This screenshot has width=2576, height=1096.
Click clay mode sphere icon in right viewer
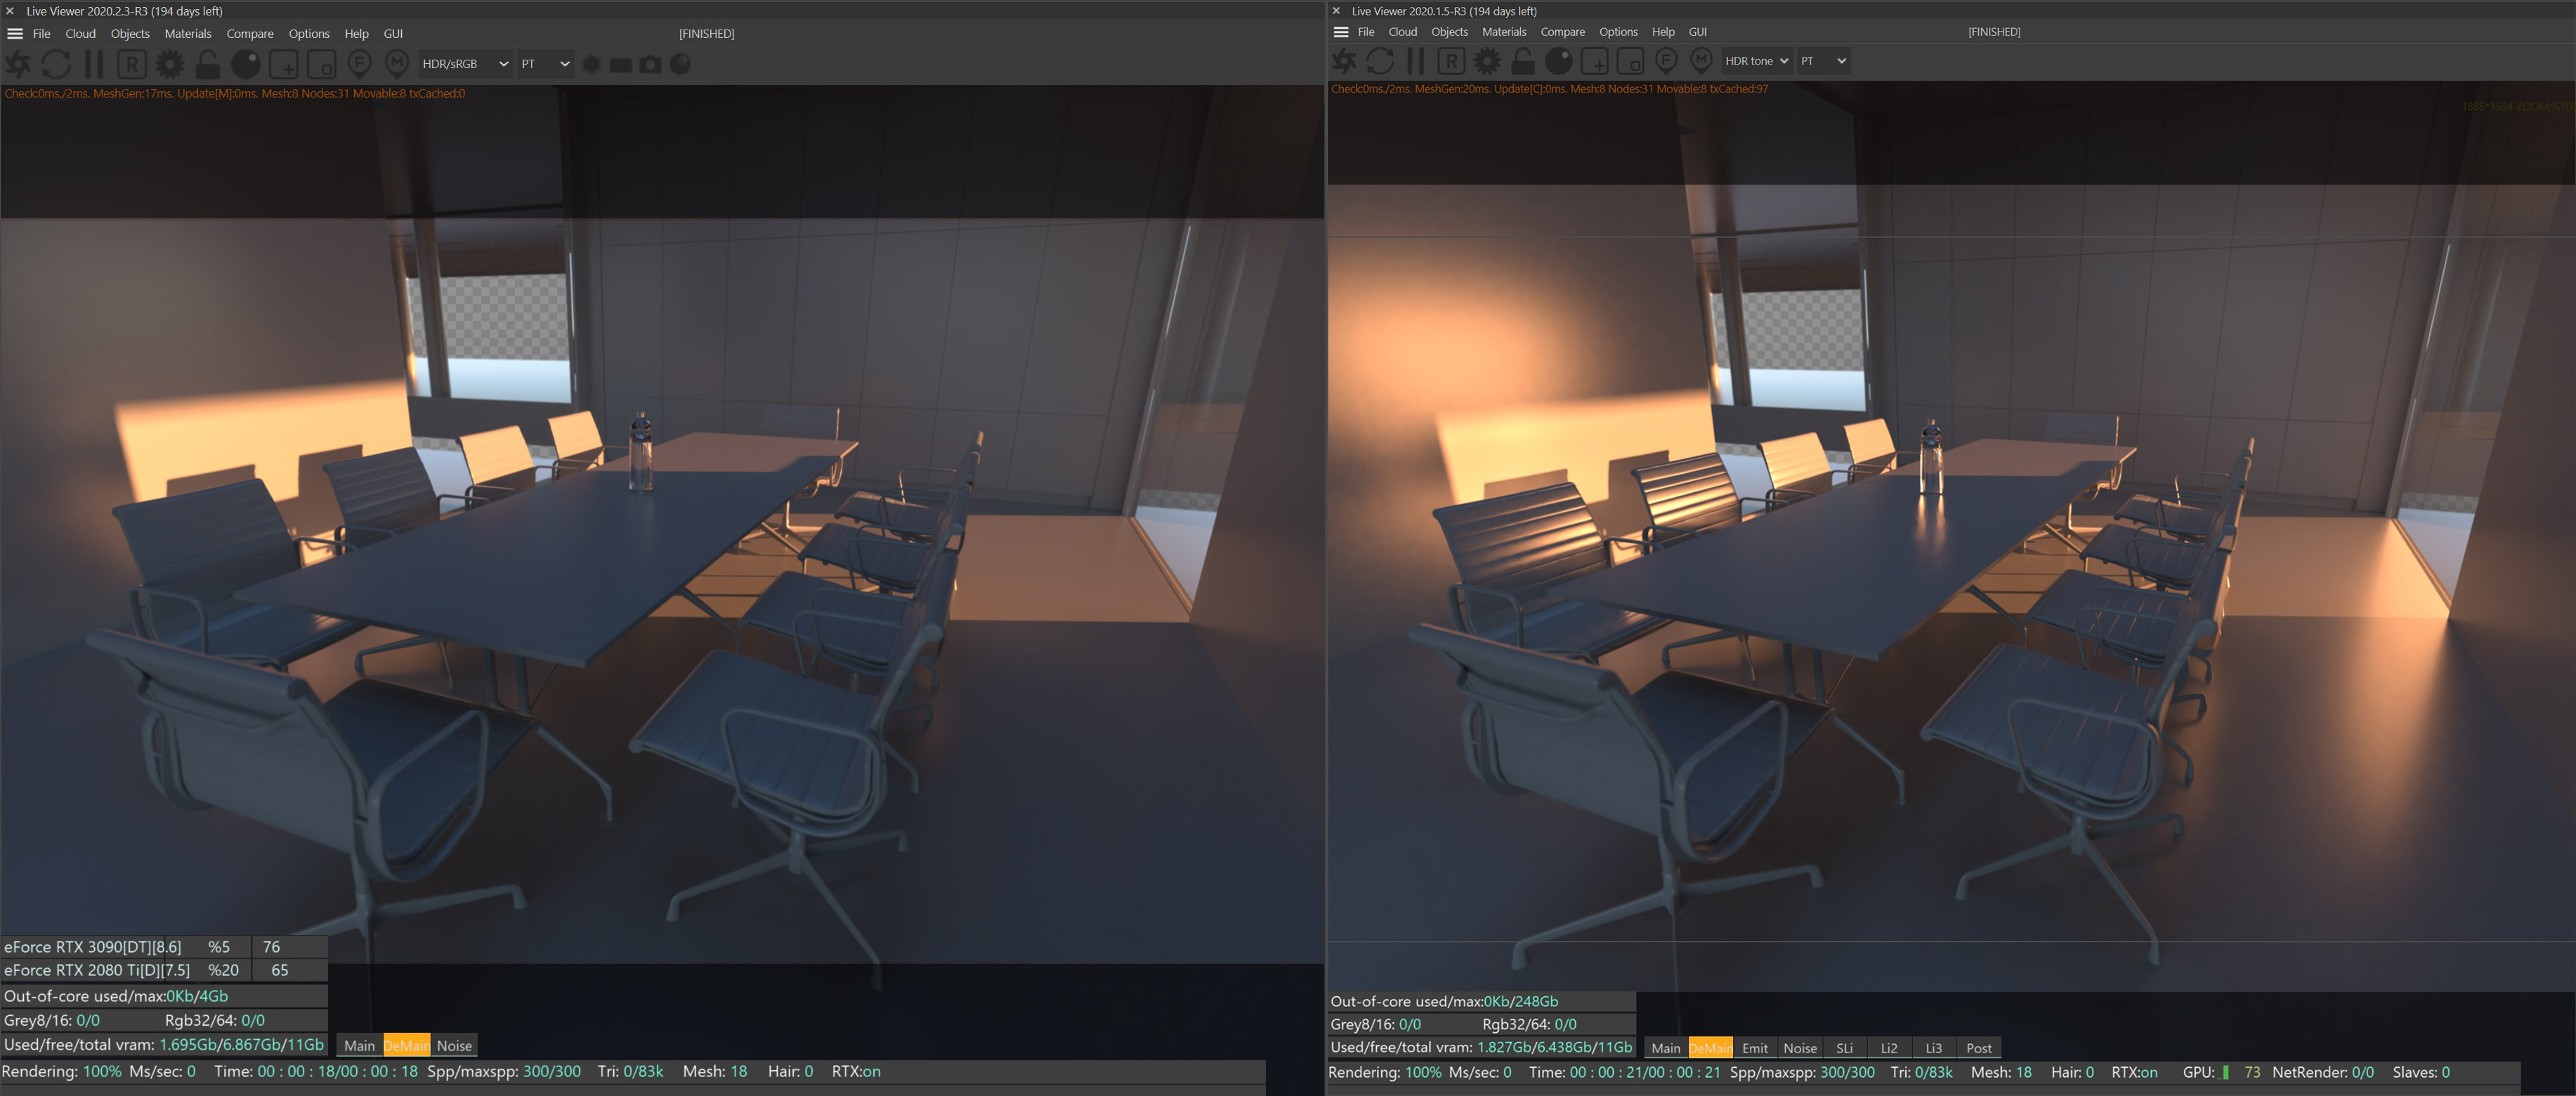coord(1558,62)
